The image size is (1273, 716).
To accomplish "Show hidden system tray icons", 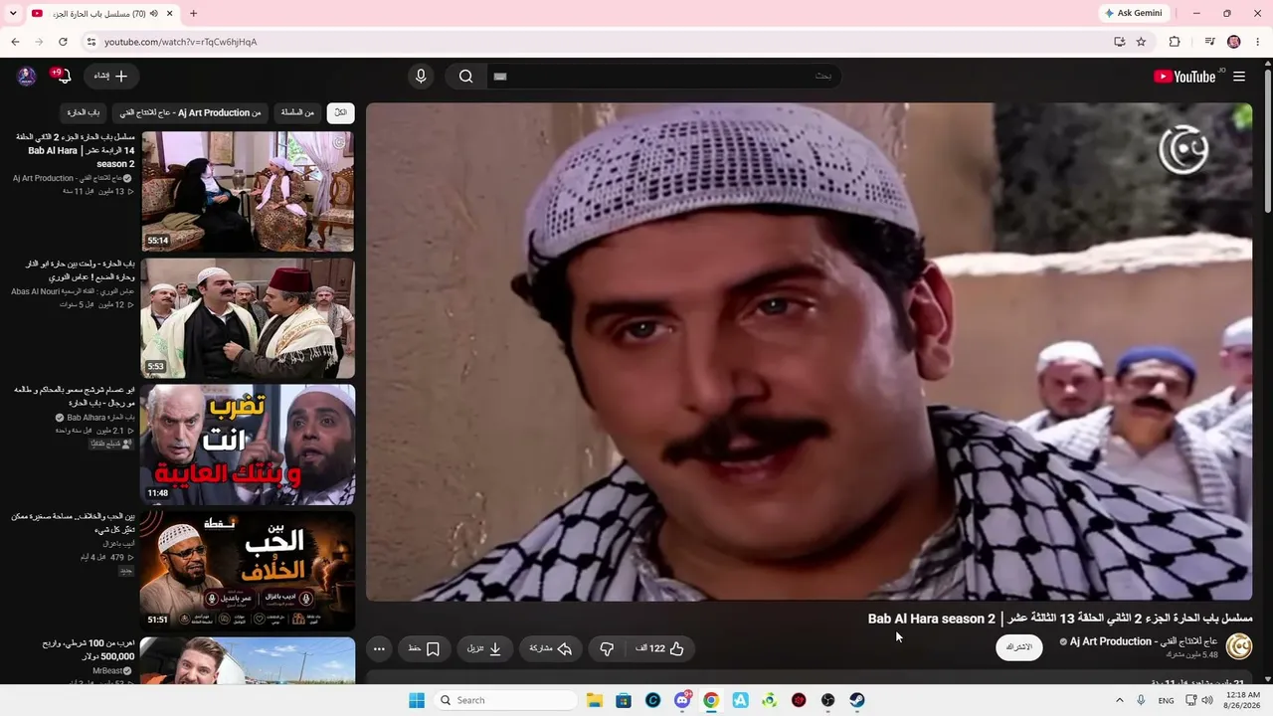I will coord(1120,700).
